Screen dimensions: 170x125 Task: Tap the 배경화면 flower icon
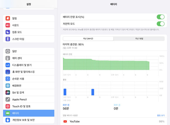[8, 86]
